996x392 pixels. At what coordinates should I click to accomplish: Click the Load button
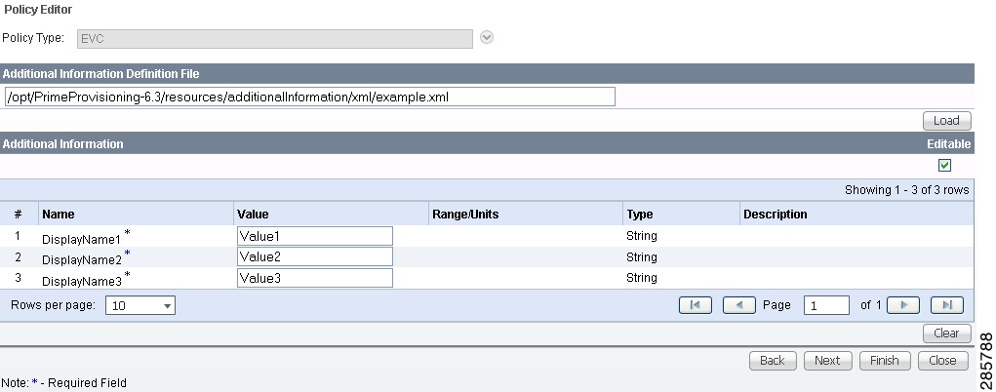click(x=946, y=121)
